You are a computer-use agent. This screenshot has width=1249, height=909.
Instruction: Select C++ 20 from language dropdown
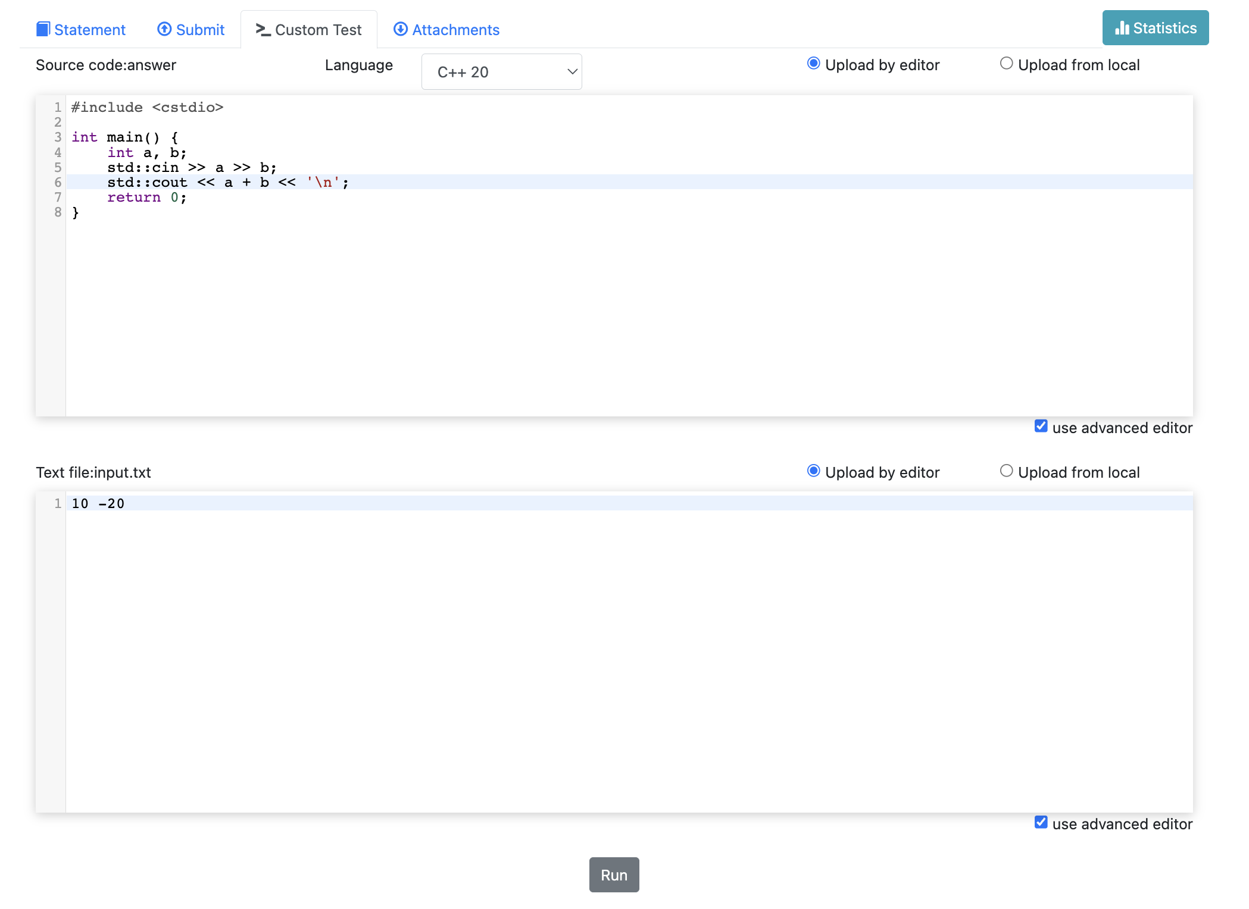click(x=501, y=71)
